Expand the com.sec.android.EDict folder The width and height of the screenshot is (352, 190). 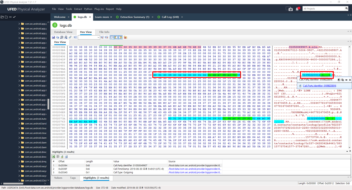pos(19,181)
